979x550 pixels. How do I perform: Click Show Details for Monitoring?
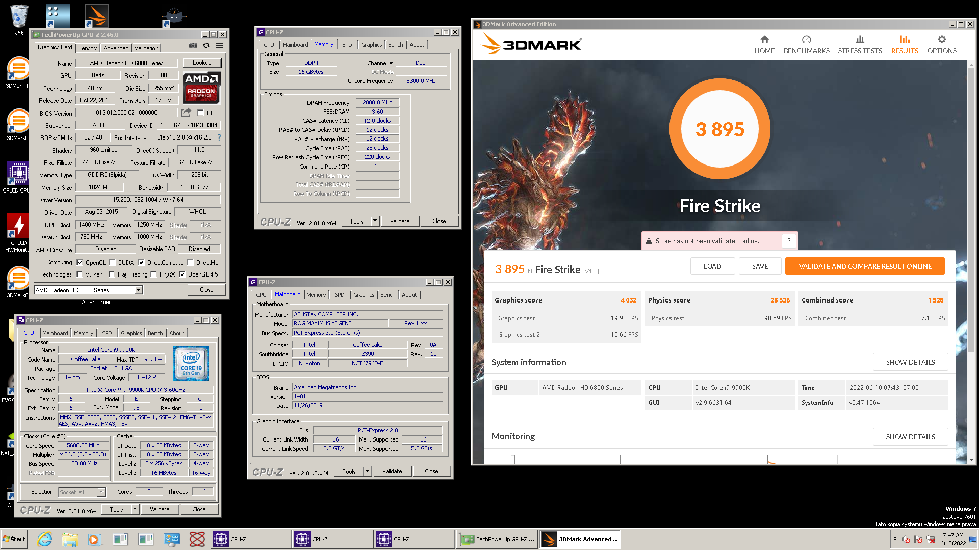(x=910, y=437)
